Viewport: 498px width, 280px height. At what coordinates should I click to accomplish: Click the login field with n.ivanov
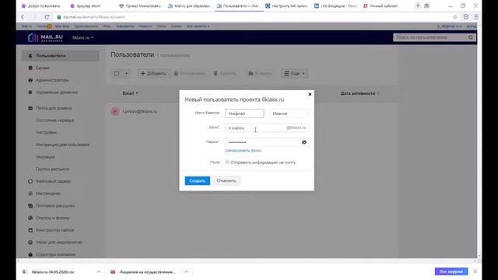point(266,128)
